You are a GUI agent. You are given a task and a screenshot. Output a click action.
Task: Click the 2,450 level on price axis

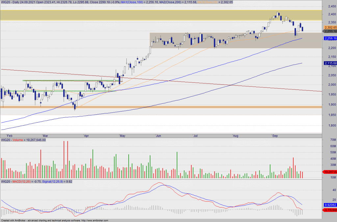pyautogui.click(x=329, y=6)
